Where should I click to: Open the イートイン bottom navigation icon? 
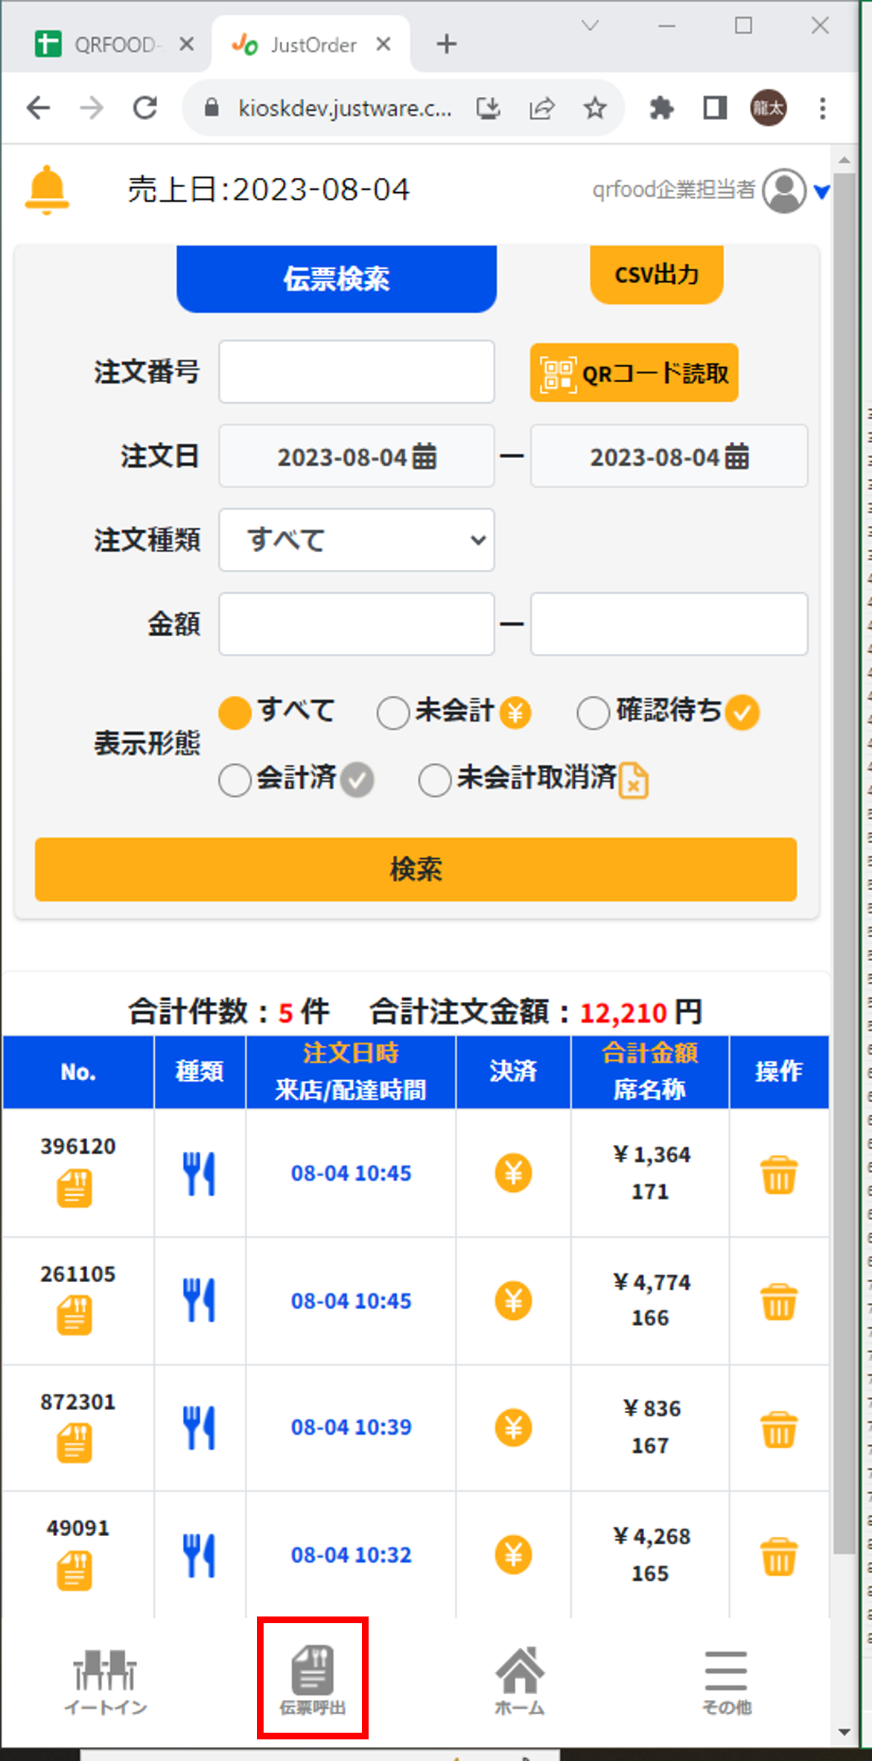(105, 1681)
